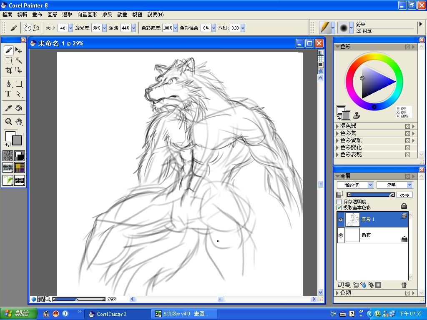This screenshot has height=320, width=427.
Task: Click the layer opacity slider
Action: 370,195
